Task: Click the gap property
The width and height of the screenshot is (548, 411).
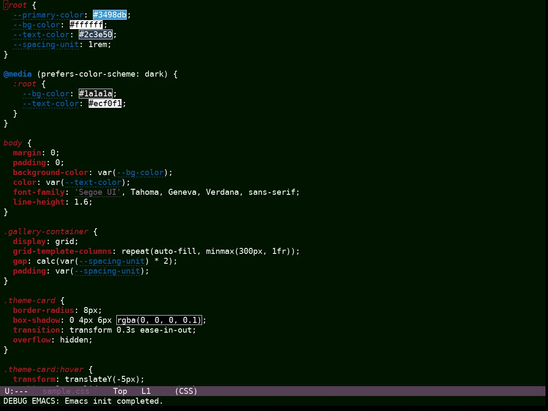Action: [20, 261]
